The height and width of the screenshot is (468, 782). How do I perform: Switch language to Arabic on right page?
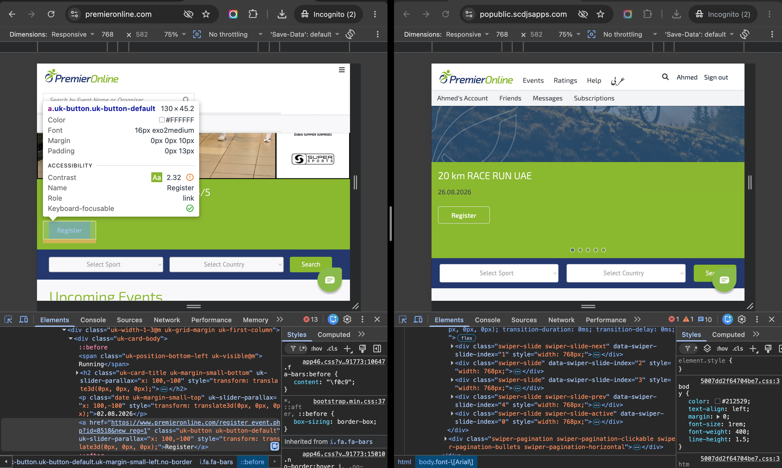[x=618, y=81]
